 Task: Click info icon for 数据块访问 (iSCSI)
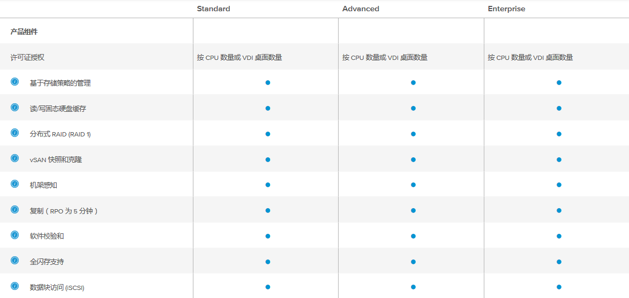pyautogui.click(x=15, y=286)
